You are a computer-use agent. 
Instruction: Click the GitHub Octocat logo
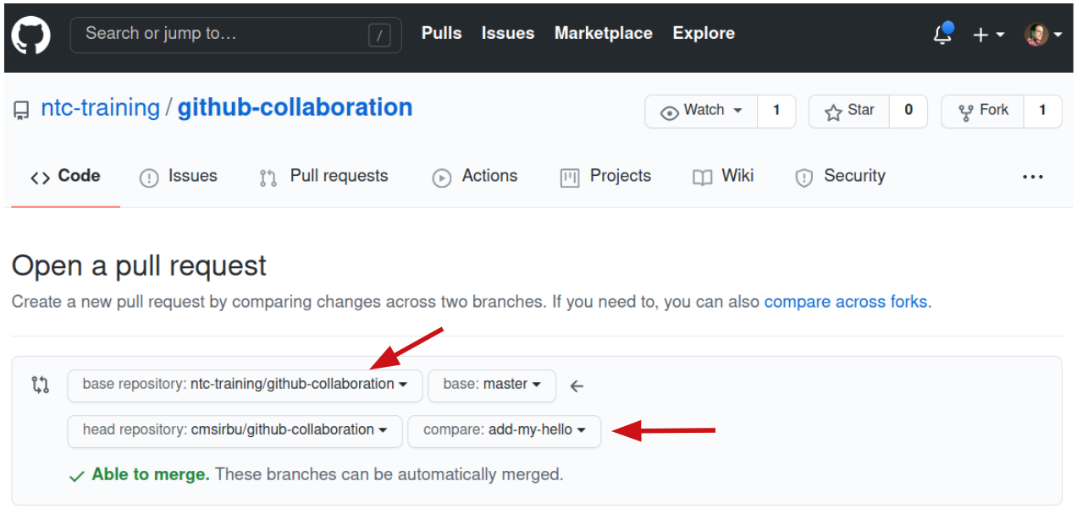pos(30,35)
